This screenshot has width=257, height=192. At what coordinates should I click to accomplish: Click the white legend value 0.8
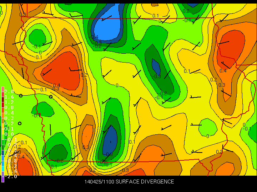point(9,107)
